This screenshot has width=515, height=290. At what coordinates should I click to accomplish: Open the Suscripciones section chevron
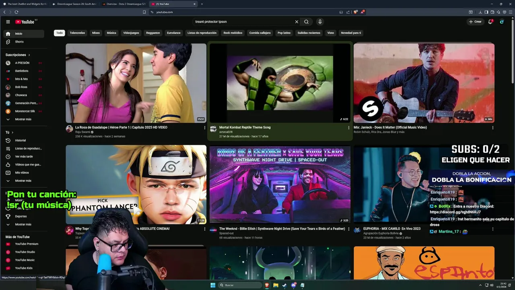29,55
